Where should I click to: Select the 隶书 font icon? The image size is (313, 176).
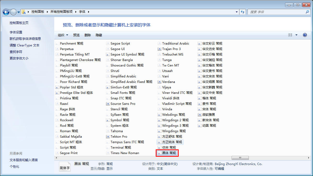pos(200,104)
